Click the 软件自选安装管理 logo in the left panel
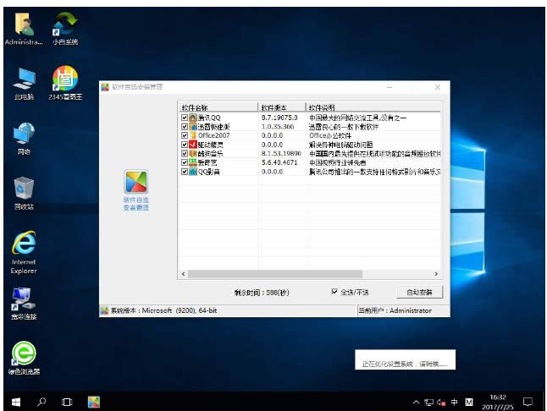Image resolution: width=547 pixels, height=411 pixels. coord(136,182)
